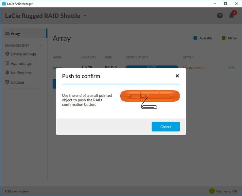Click the STATUS column header
The height and width of the screenshot is (196, 242).
(x=189, y=57)
